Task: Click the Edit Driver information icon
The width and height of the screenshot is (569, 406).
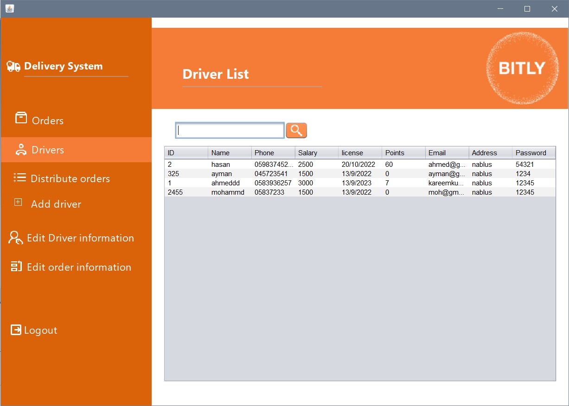Action: [x=15, y=238]
